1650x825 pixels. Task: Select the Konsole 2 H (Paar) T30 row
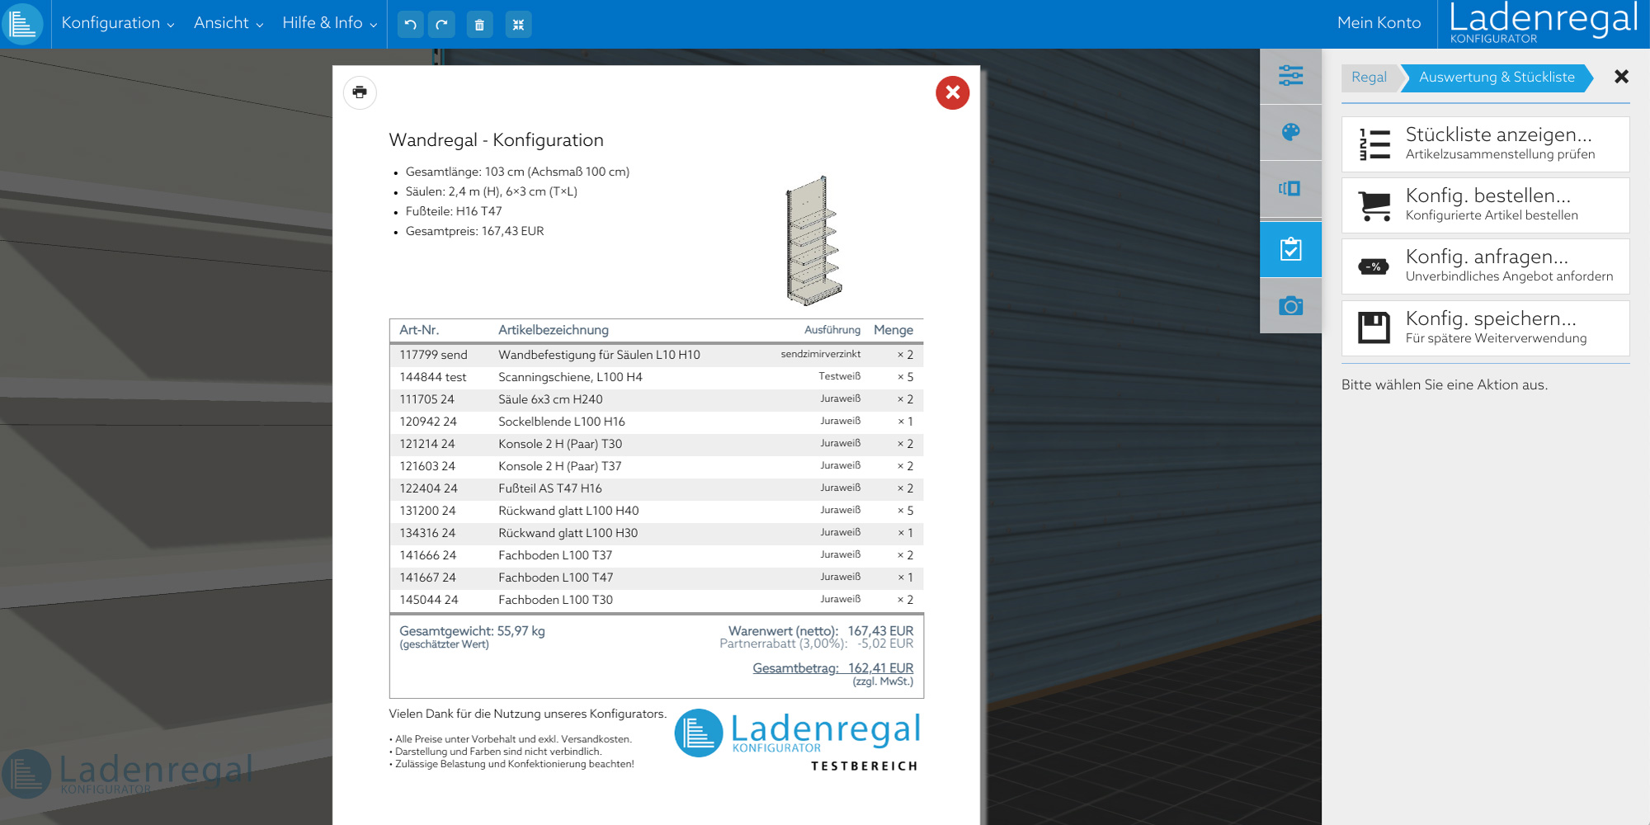pyautogui.click(x=656, y=444)
